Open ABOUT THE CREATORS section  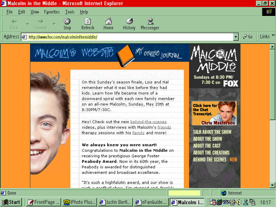coord(211,152)
